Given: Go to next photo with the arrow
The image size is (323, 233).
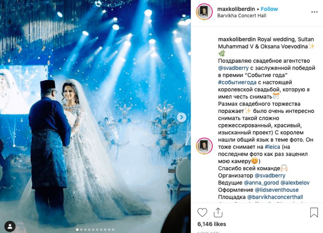Looking at the screenshot, I should [182, 117].
